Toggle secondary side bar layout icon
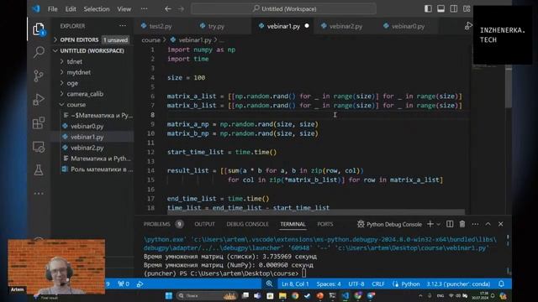Screen dimensions: 538x302 point(454,9)
